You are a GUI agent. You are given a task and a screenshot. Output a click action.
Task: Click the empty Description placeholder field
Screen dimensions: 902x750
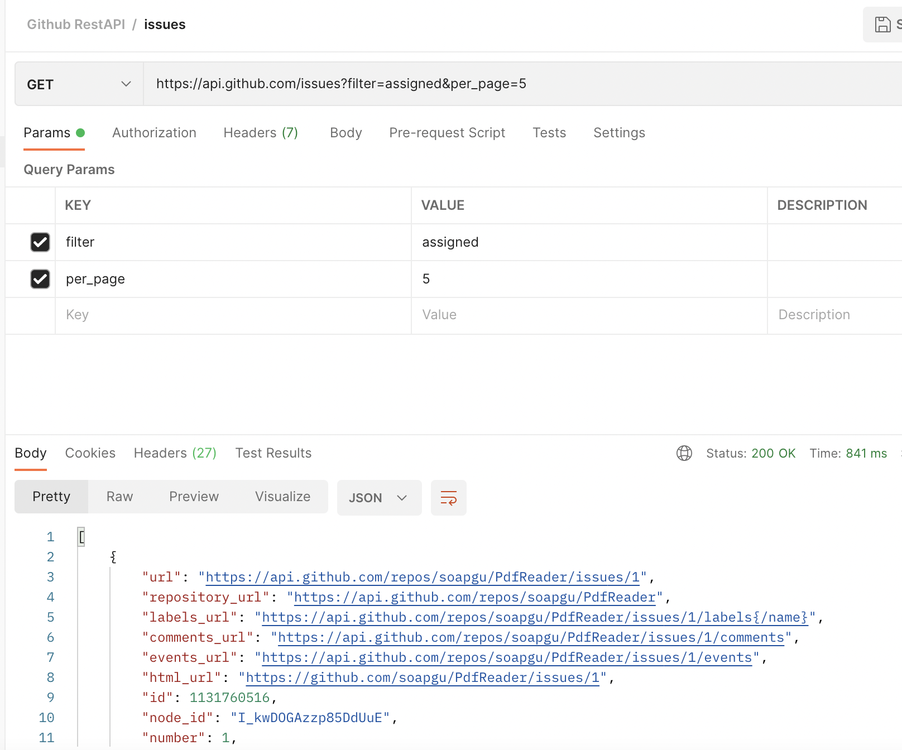(x=835, y=315)
